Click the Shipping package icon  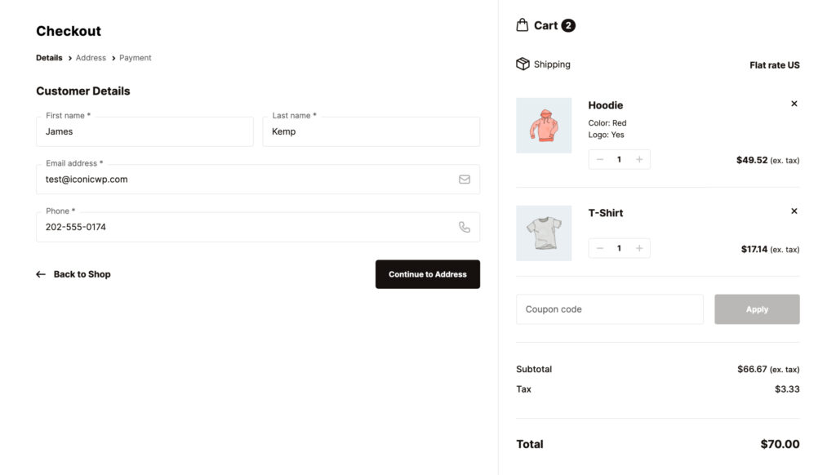[x=522, y=64]
